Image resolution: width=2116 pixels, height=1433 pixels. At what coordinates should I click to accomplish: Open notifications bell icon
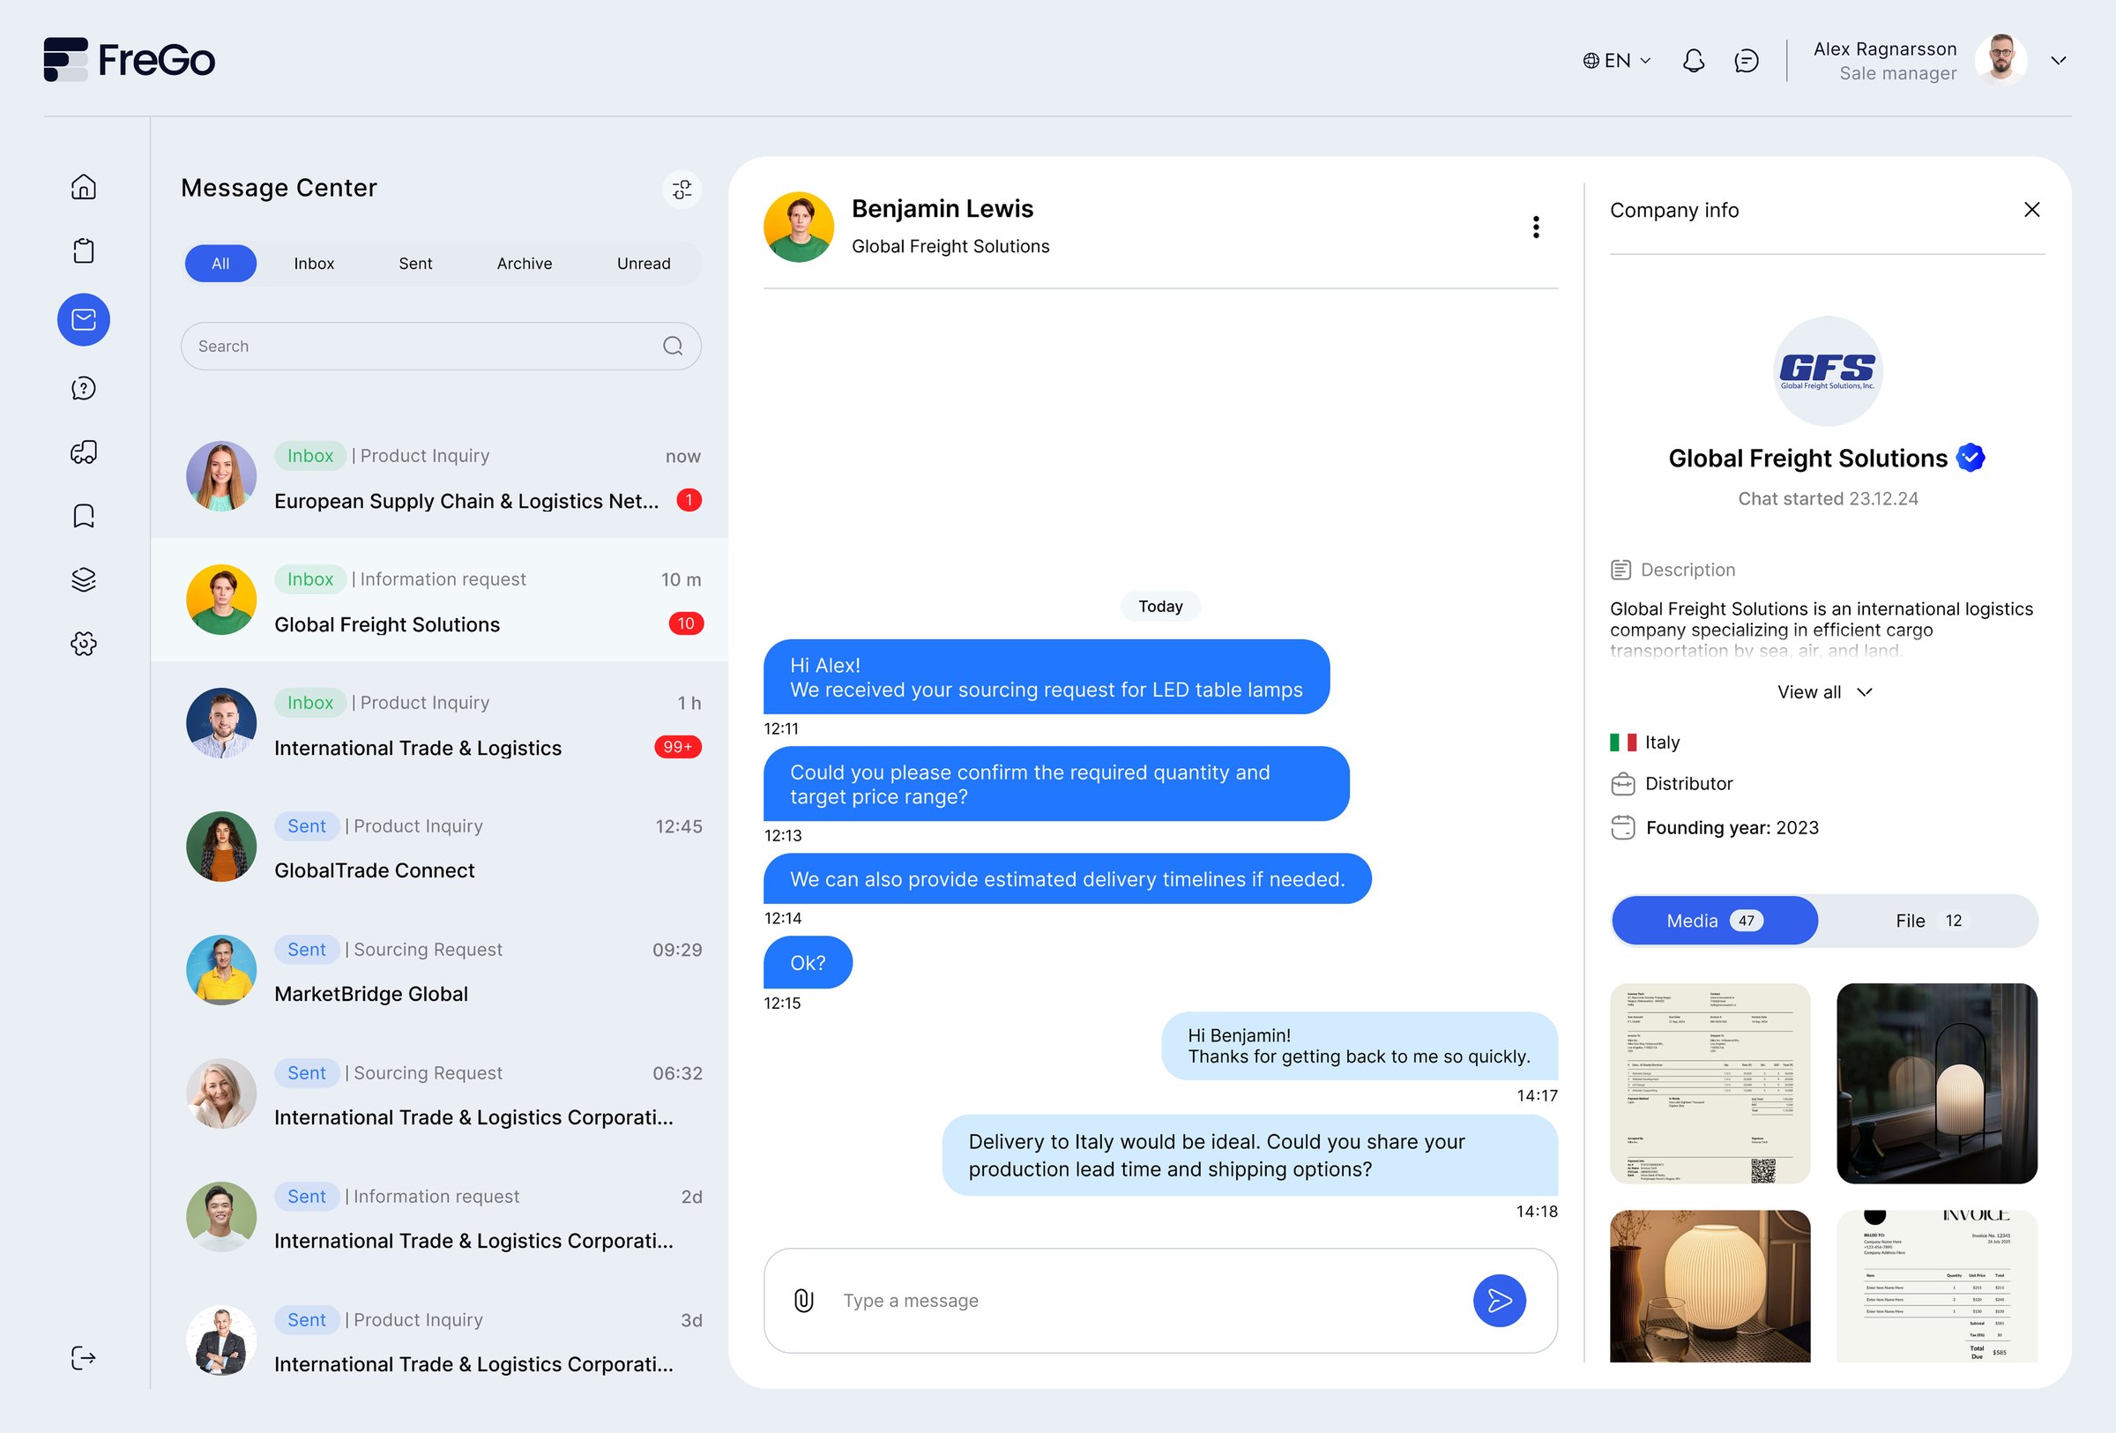[x=1694, y=61]
